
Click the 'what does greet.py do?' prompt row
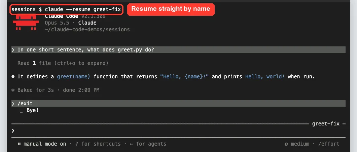tap(178, 50)
